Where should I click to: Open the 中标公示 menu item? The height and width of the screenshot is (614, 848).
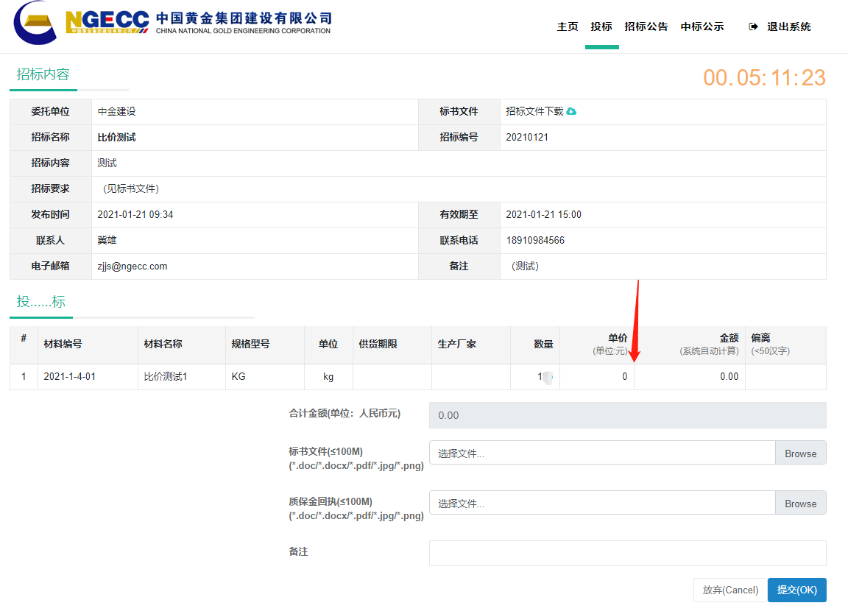(x=702, y=27)
